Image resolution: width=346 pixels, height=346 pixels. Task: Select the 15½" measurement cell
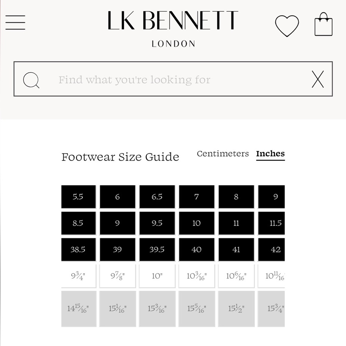(x=236, y=309)
